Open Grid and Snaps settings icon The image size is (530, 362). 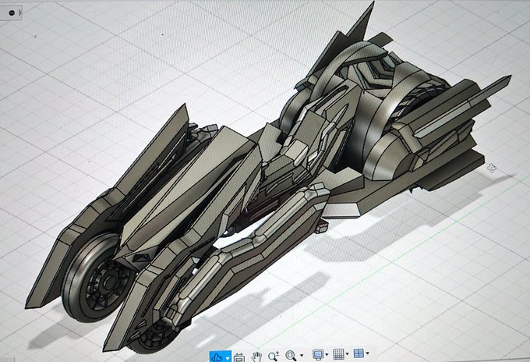coord(338,354)
